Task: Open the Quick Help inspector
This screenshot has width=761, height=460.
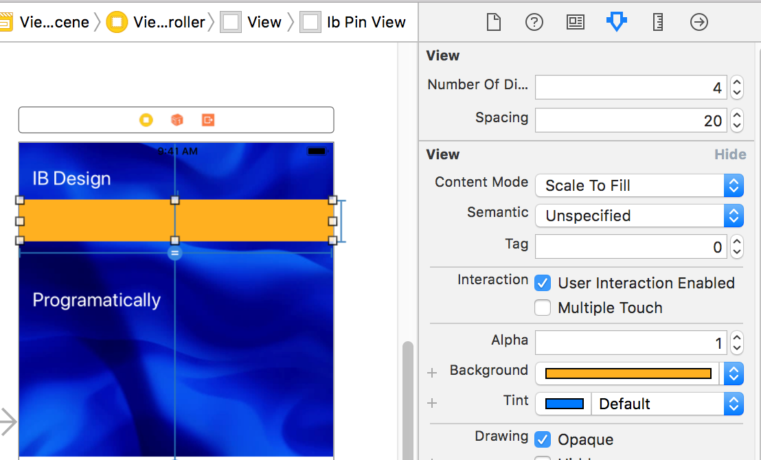Action: click(x=534, y=23)
